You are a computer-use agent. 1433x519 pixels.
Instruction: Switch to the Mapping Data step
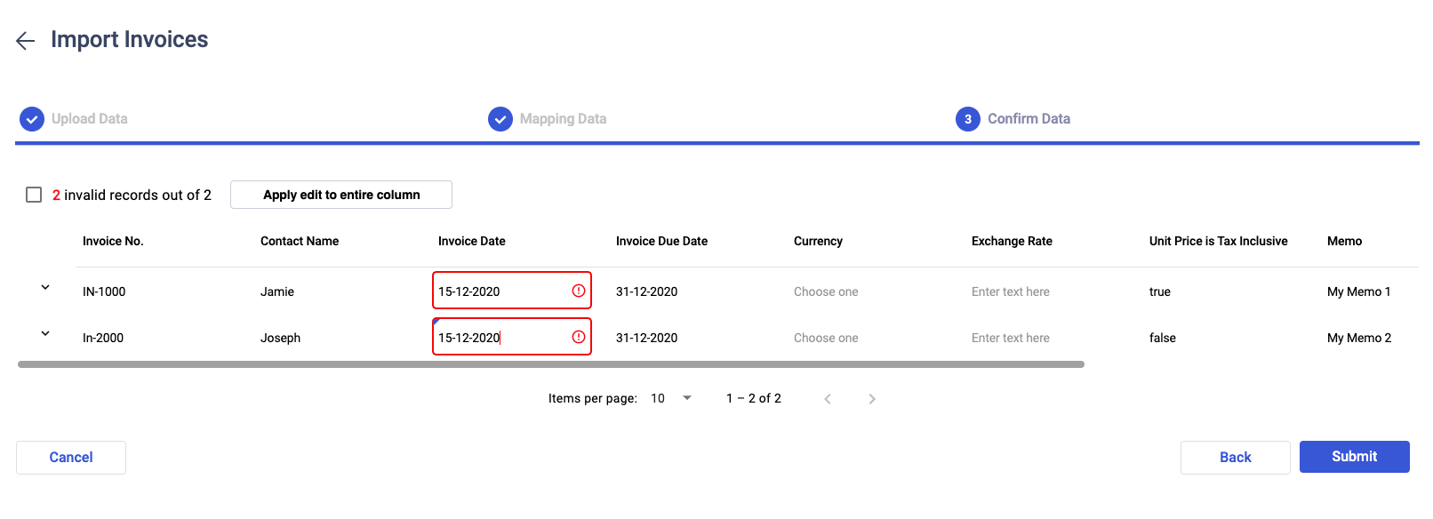click(563, 119)
